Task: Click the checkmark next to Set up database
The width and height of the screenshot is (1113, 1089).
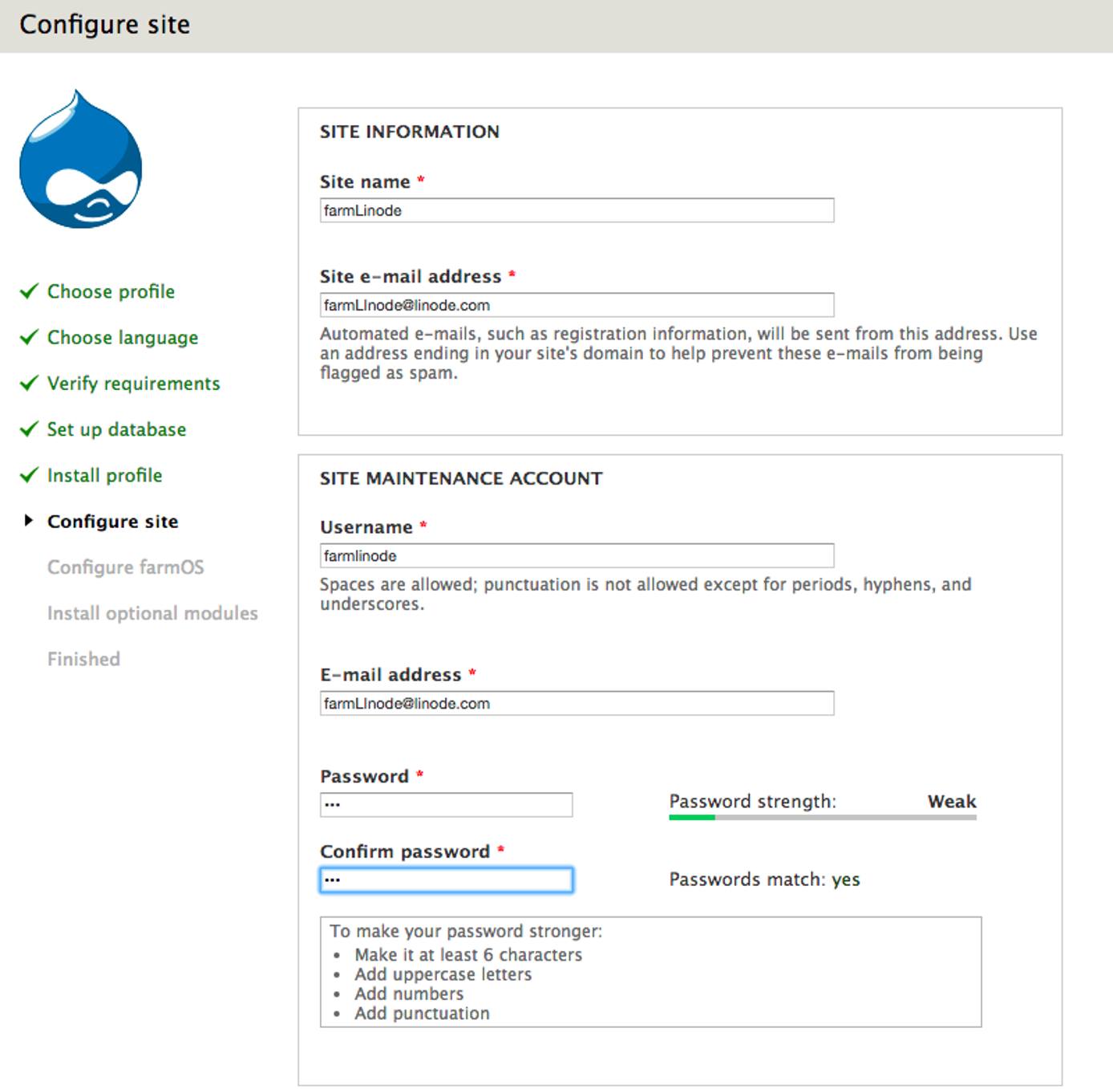Action: [30, 429]
